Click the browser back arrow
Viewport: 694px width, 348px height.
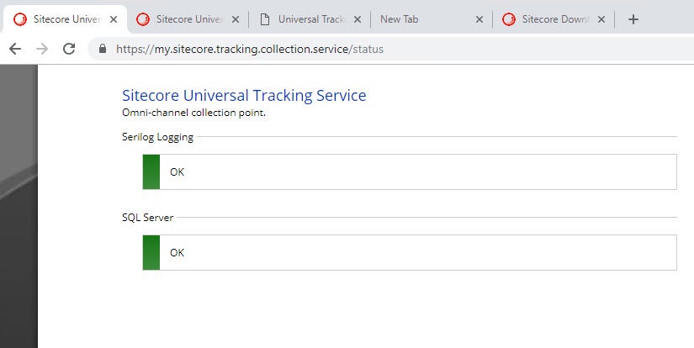coord(14,49)
